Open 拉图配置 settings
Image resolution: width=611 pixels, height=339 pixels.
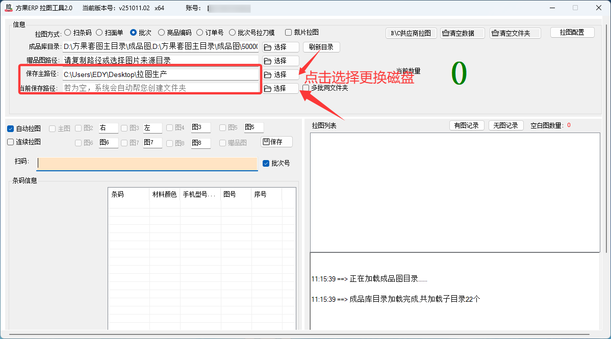(572, 32)
